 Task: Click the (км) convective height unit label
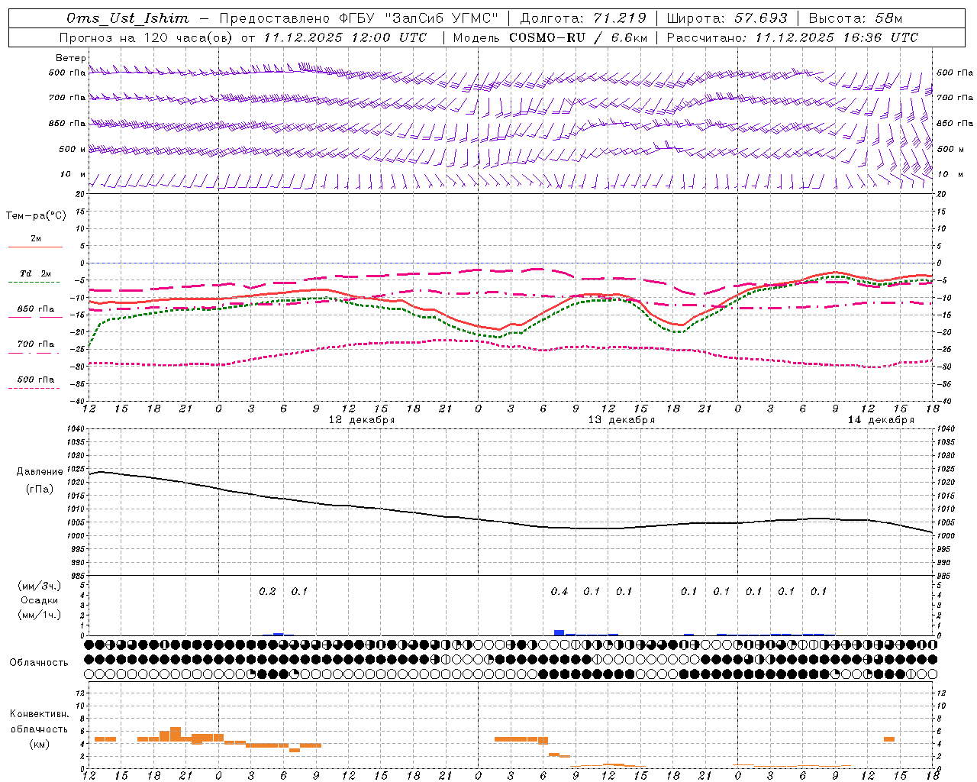click(40, 744)
